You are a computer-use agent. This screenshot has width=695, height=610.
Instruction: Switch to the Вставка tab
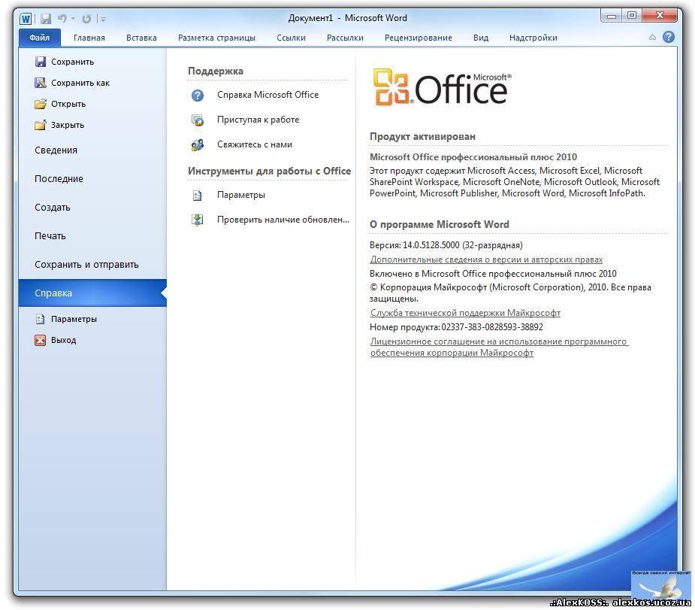(141, 38)
